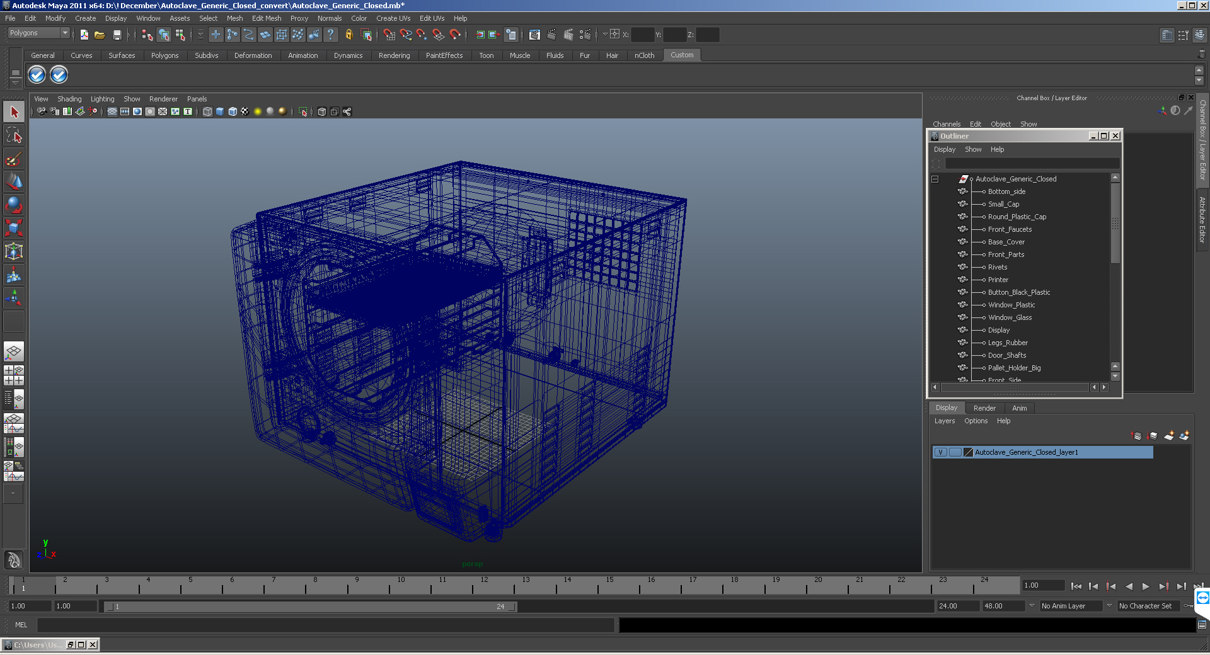The image size is (1210, 655).
Task: Select Front_Faucets in the Outliner
Action: point(1010,229)
